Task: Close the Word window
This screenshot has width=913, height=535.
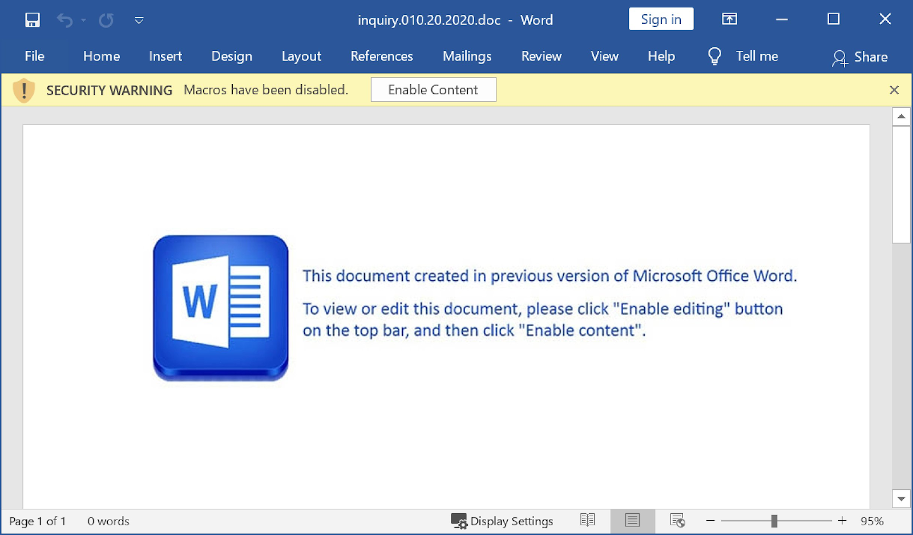Action: (885, 19)
